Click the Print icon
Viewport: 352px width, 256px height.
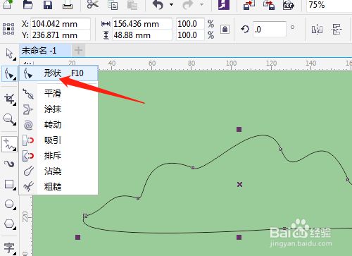[68, 4]
